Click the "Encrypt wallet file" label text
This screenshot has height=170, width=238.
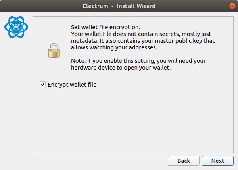(x=72, y=85)
